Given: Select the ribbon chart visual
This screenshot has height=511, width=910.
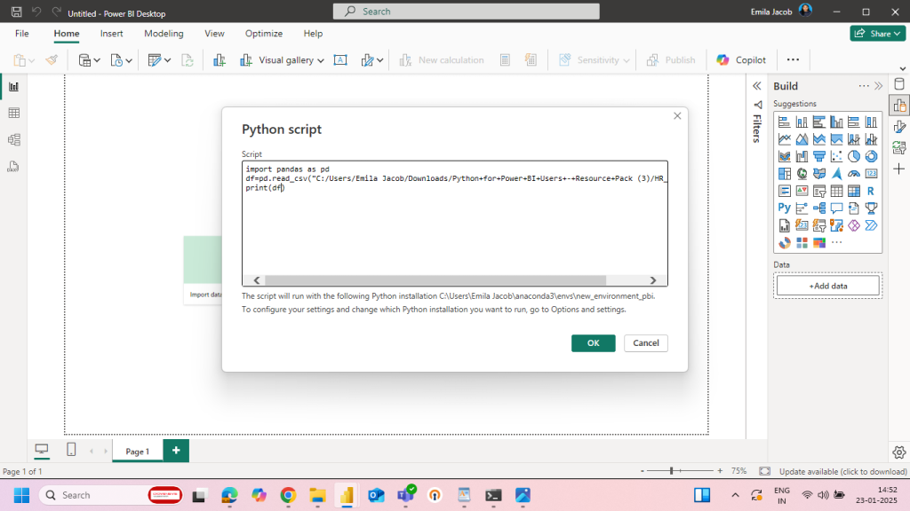Looking at the screenshot, I should [x=784, y=156].
